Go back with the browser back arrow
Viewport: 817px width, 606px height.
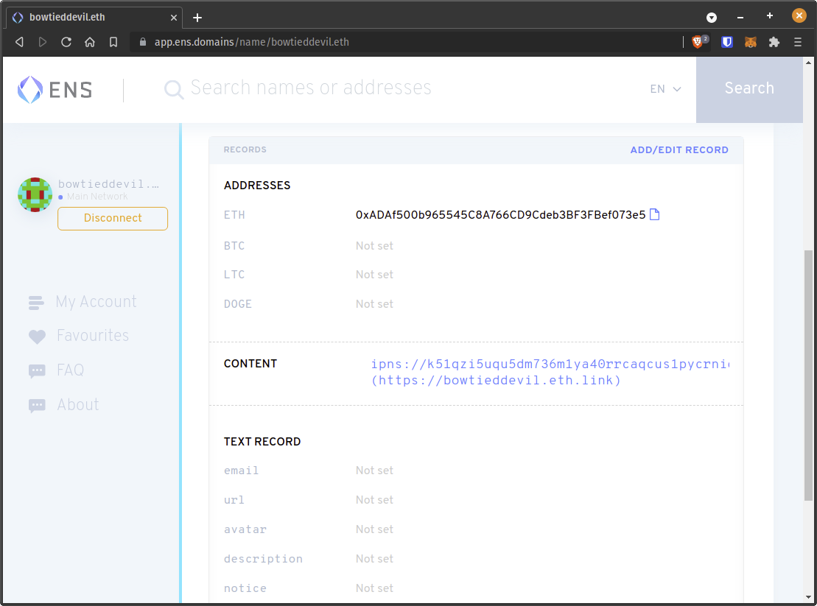[19, 42]
